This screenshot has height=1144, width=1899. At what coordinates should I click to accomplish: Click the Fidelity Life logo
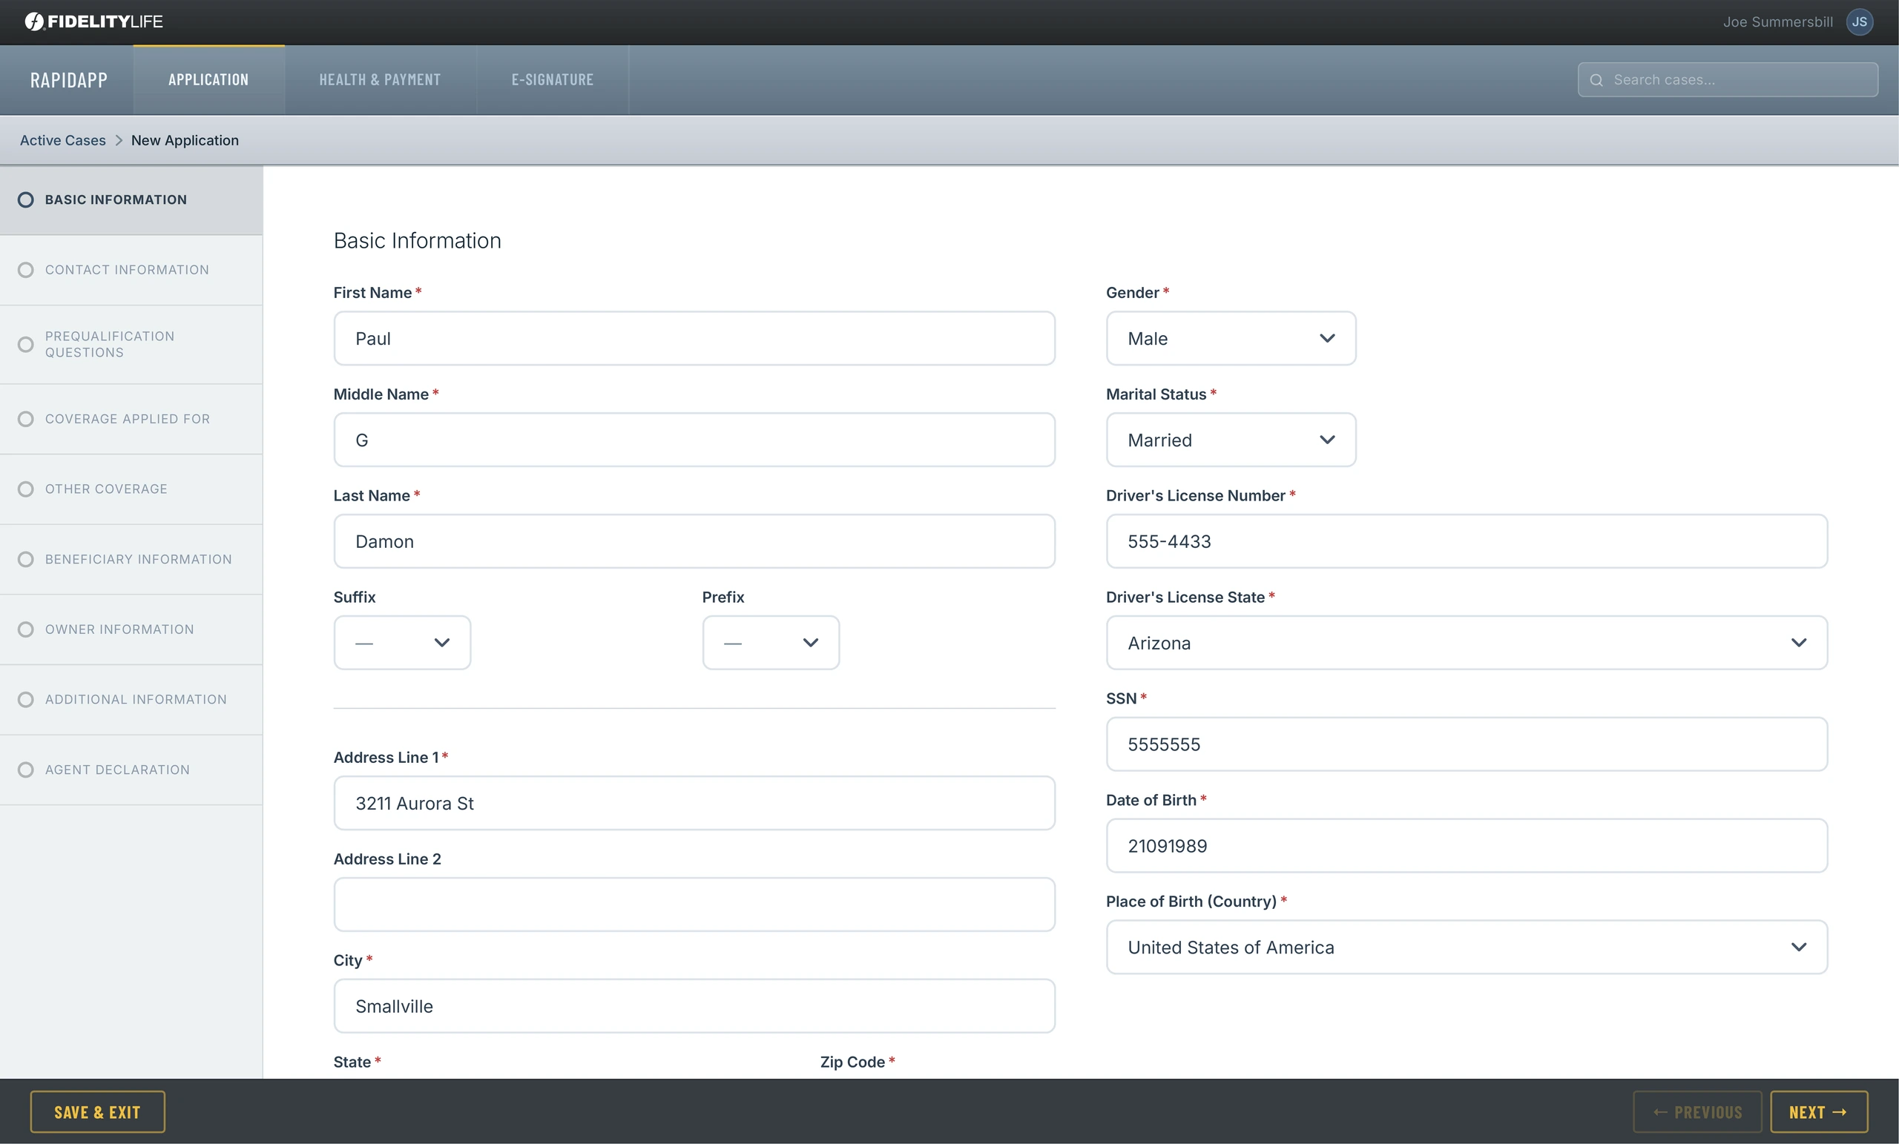pos(94,22)
